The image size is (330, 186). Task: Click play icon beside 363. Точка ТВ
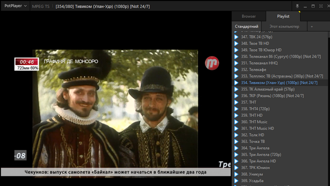coord(236,141)
